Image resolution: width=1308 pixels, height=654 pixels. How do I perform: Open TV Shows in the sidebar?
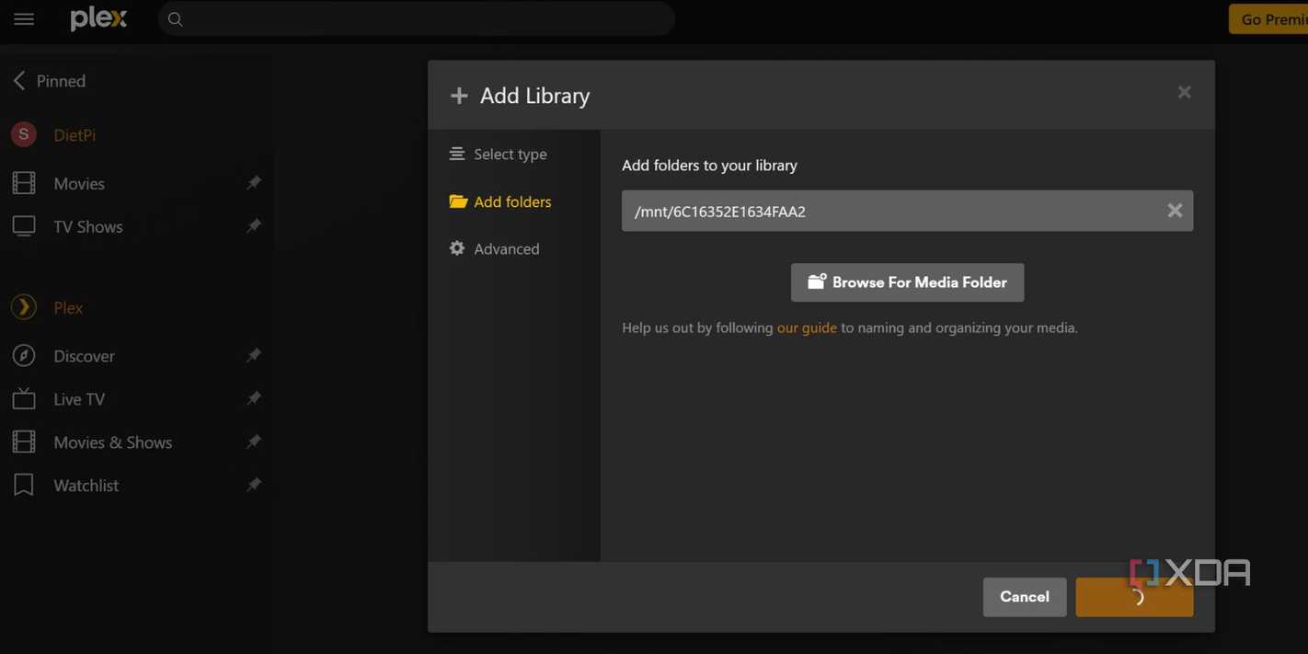pos(88,227)
